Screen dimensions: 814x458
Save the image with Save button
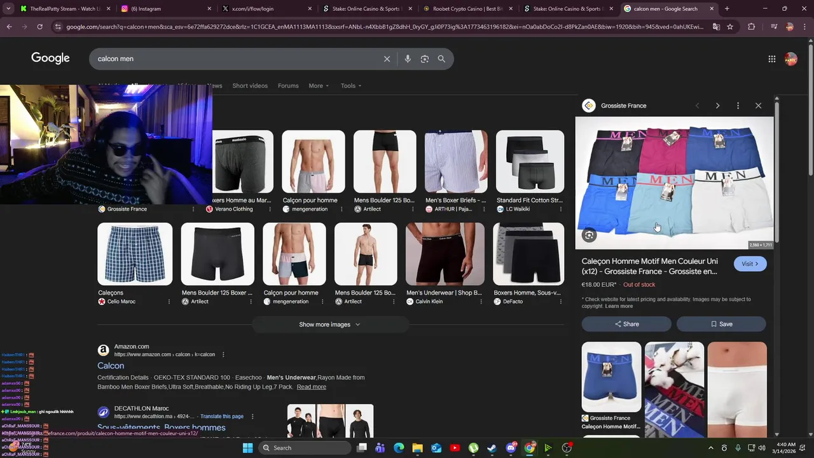click(721, 324)
